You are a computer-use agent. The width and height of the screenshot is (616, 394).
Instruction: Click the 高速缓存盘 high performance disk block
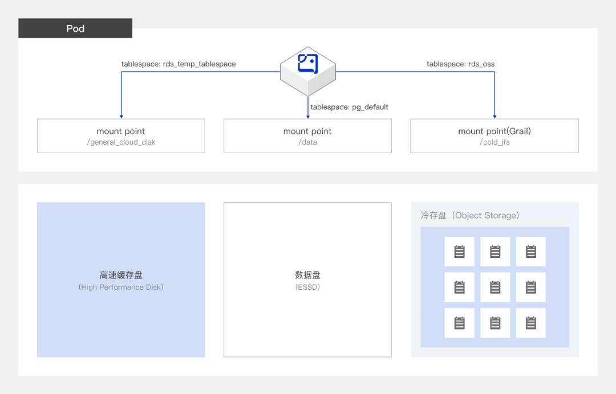[x=121, y=280]
